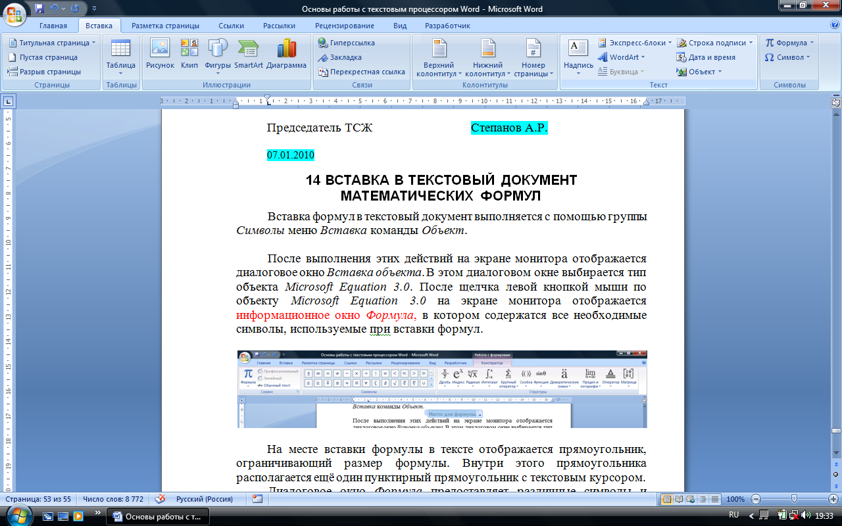Open Строка подписи signature line menu
The image size is (842, 526).
(716, 43)
